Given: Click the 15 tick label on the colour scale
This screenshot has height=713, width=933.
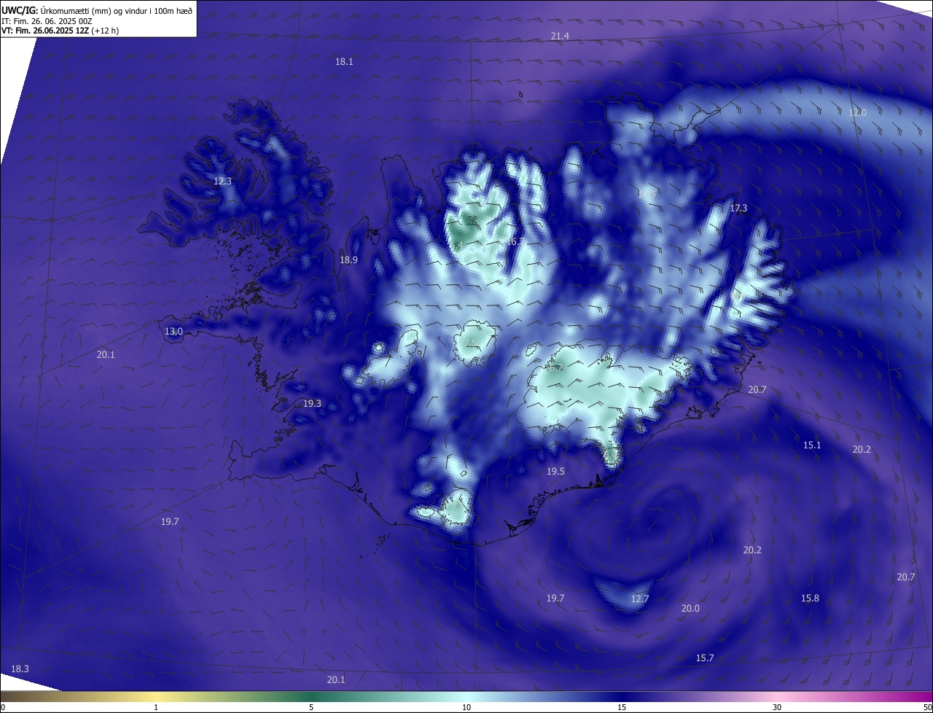Looking at the screenshot, I should pos(622,707).
